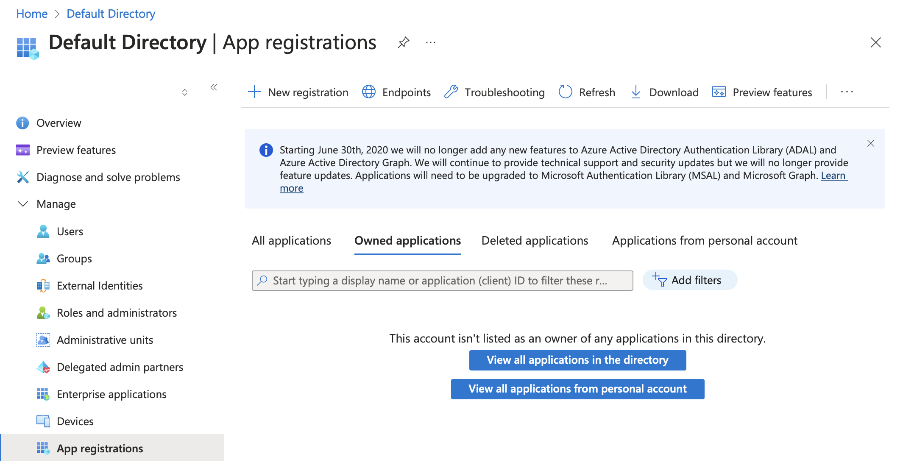Switch to the All applications tab

pyautogui.click(x=291, y=241)
